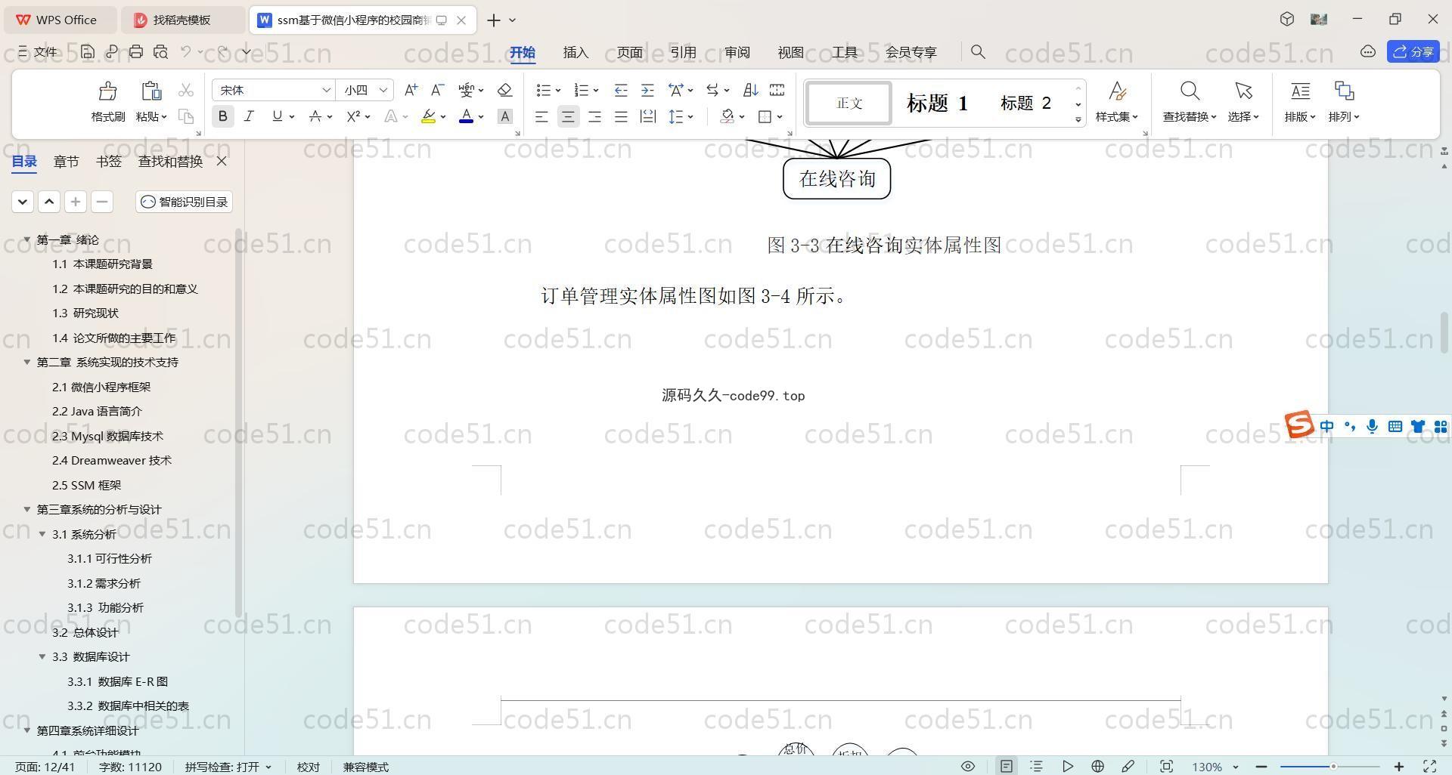Open the 找稻壳模板 window tab
Screen dimensions: 1452x775
coord(181,20)
